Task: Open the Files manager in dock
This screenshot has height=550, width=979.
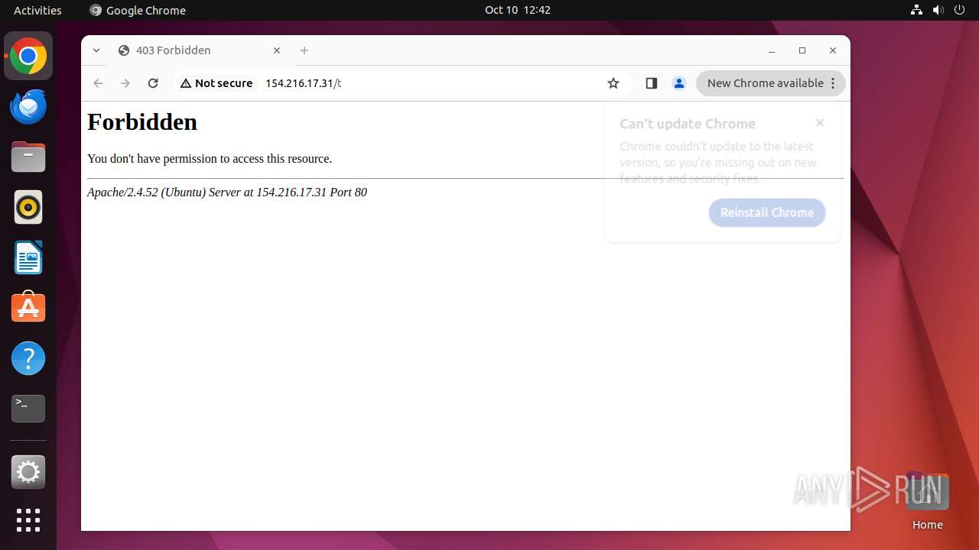Action: pyautogui.click(x=28, y=157)
